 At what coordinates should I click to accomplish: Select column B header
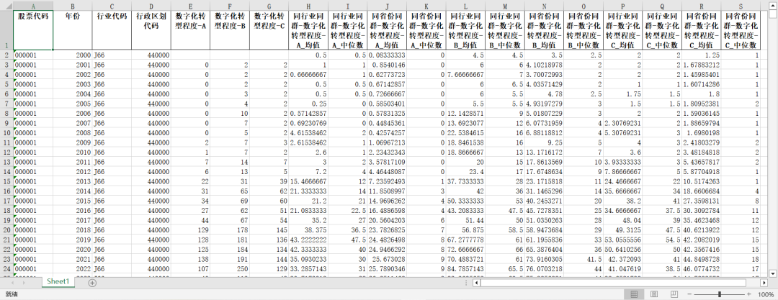tap(73, 6)
